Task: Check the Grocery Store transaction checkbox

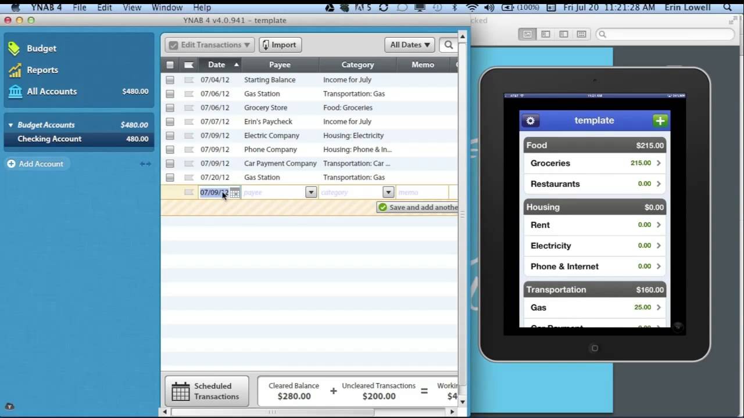Action: click(170, 108)
